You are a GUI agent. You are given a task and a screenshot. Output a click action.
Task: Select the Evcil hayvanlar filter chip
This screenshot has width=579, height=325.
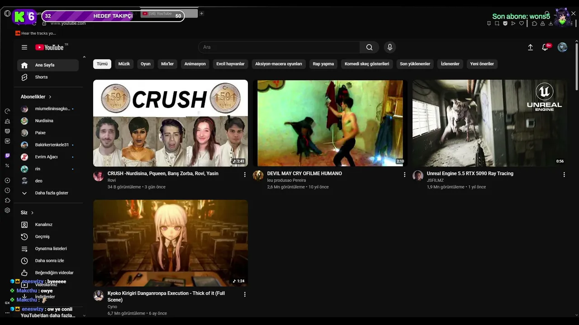[230, 64]
